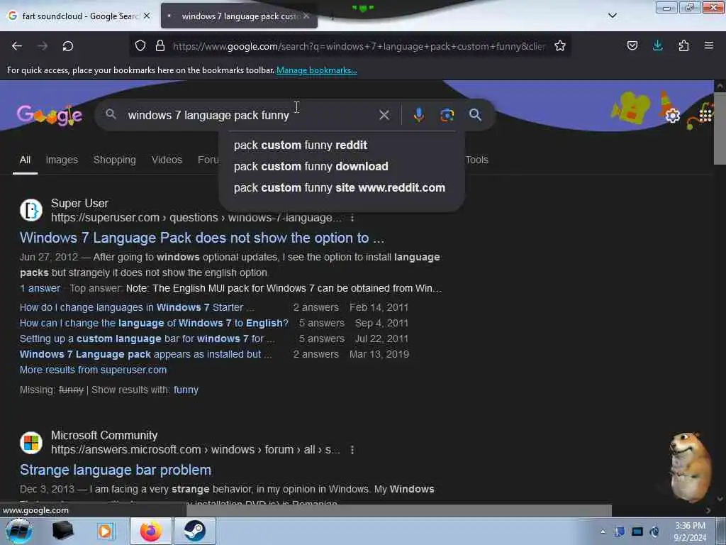Switch to Shopping results

pos(114,160)
